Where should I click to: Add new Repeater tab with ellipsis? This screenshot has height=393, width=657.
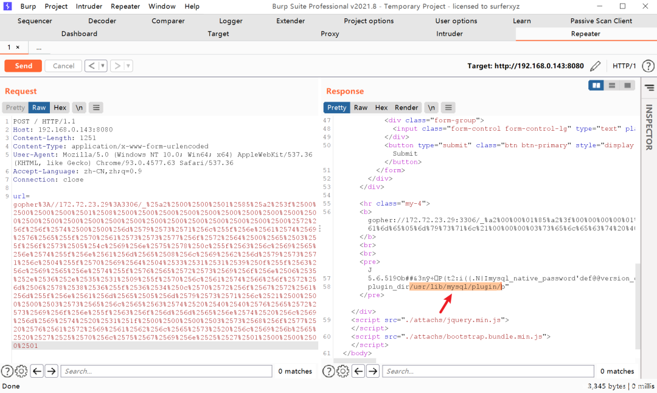coord(39,48)
